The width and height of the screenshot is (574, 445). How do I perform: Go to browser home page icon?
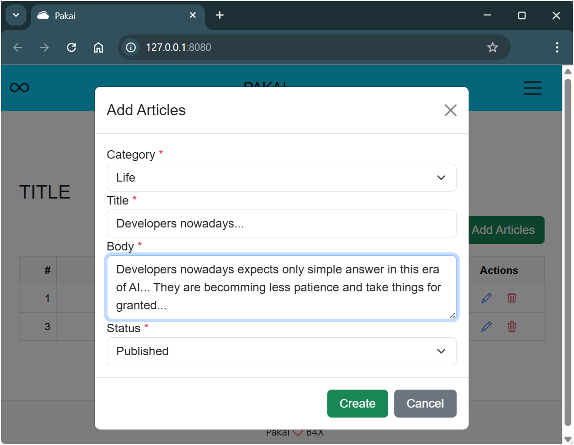coord(98,47)
